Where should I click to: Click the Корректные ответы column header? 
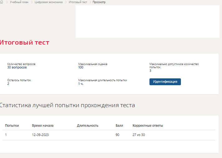tap(148, 125)
